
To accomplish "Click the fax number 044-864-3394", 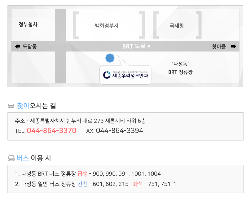I will point(120,131).
